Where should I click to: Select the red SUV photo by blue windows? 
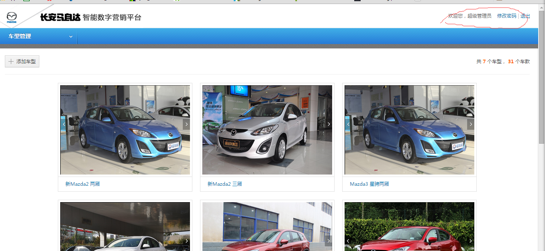click(x=267, y=227)
